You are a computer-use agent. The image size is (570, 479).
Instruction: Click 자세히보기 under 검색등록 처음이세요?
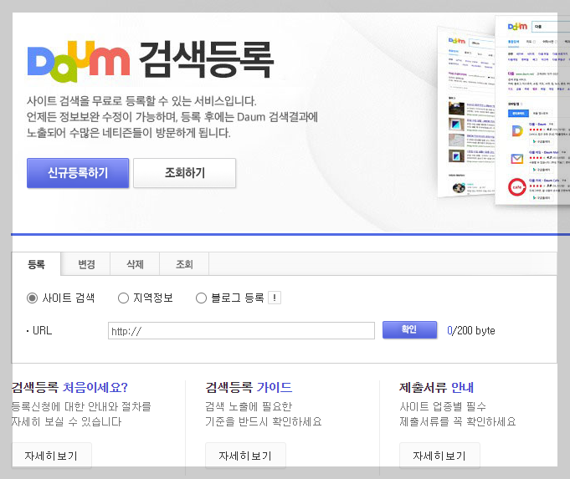point(51,456)
